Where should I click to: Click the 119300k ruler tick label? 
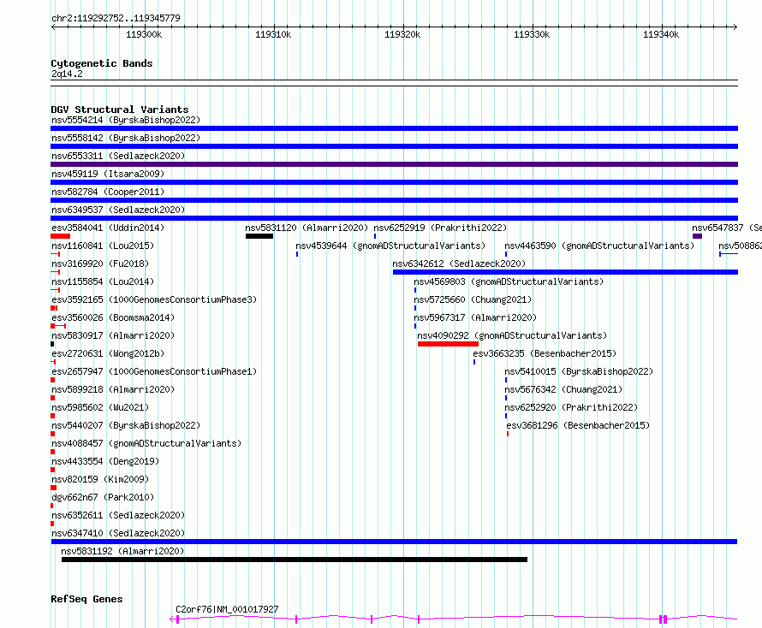click(144, 34)
